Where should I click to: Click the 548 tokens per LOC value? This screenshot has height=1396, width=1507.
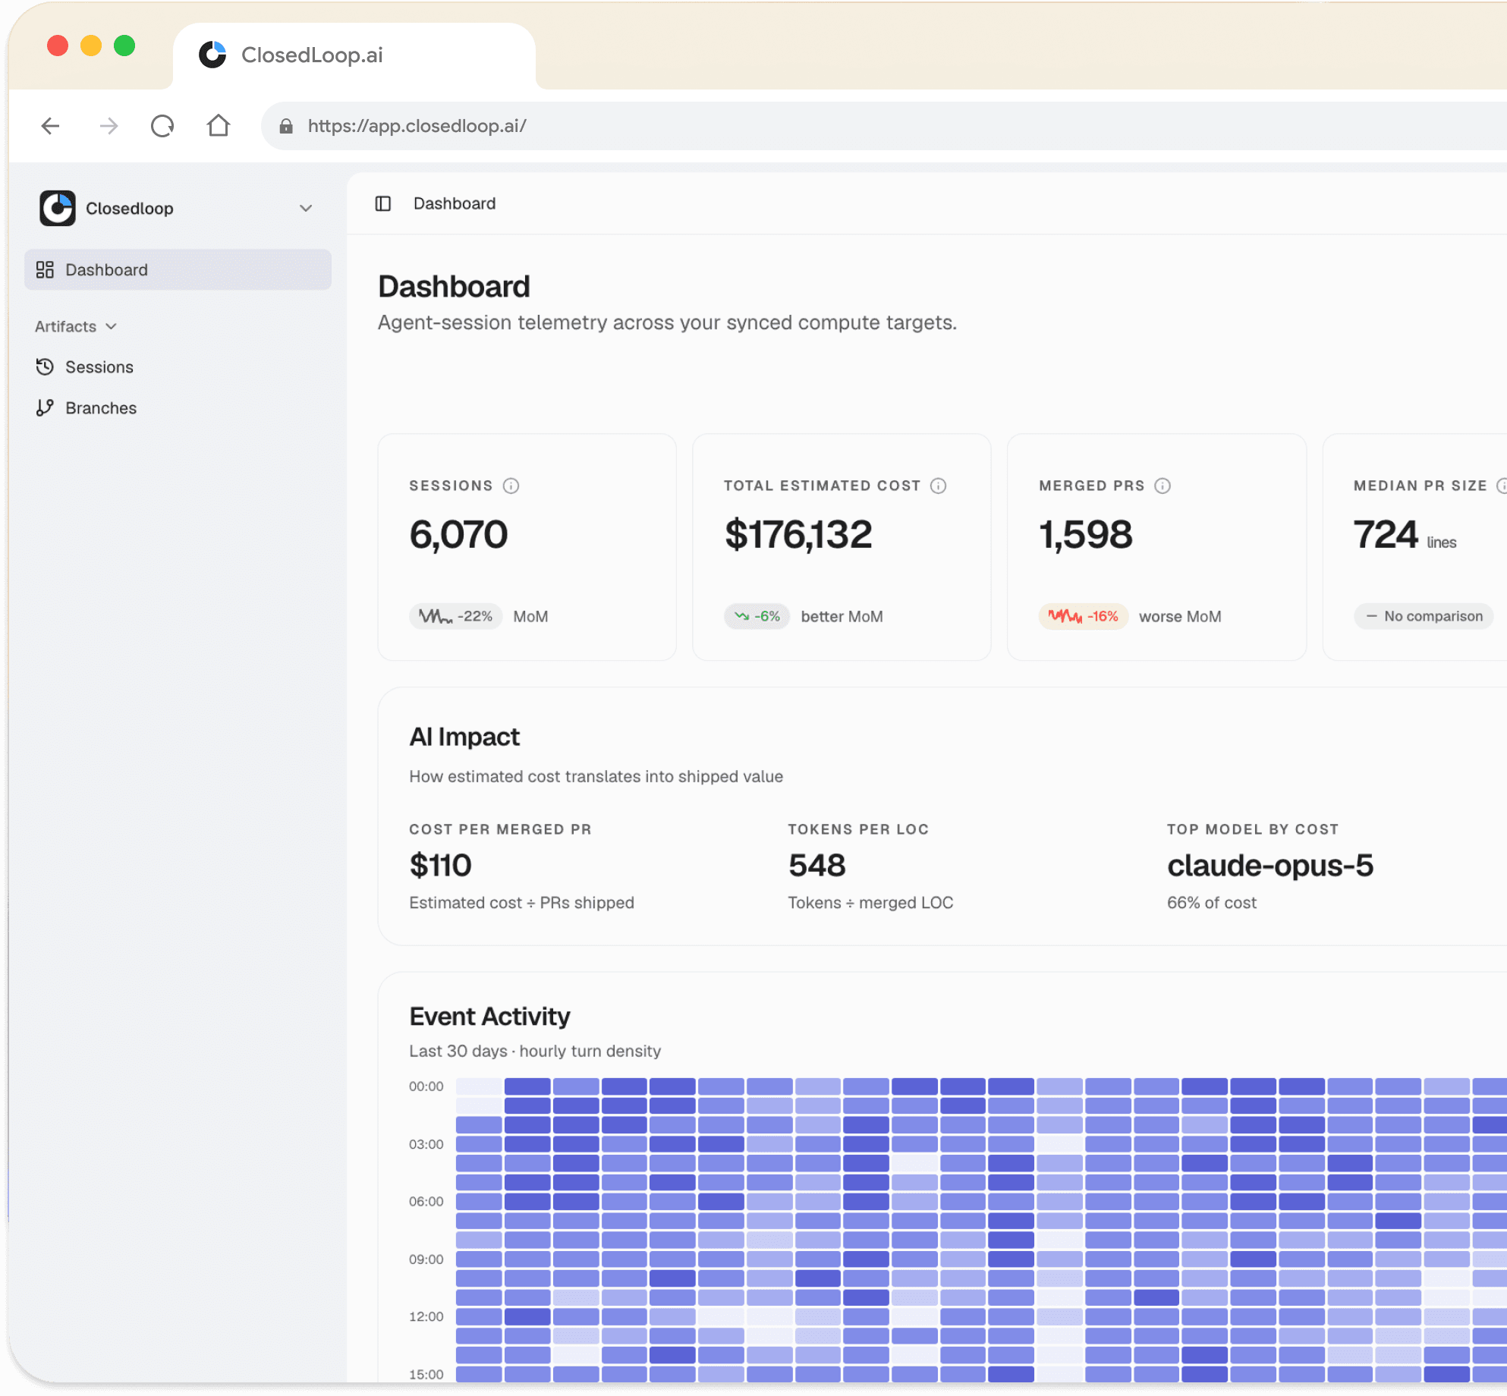coord(816,865)
